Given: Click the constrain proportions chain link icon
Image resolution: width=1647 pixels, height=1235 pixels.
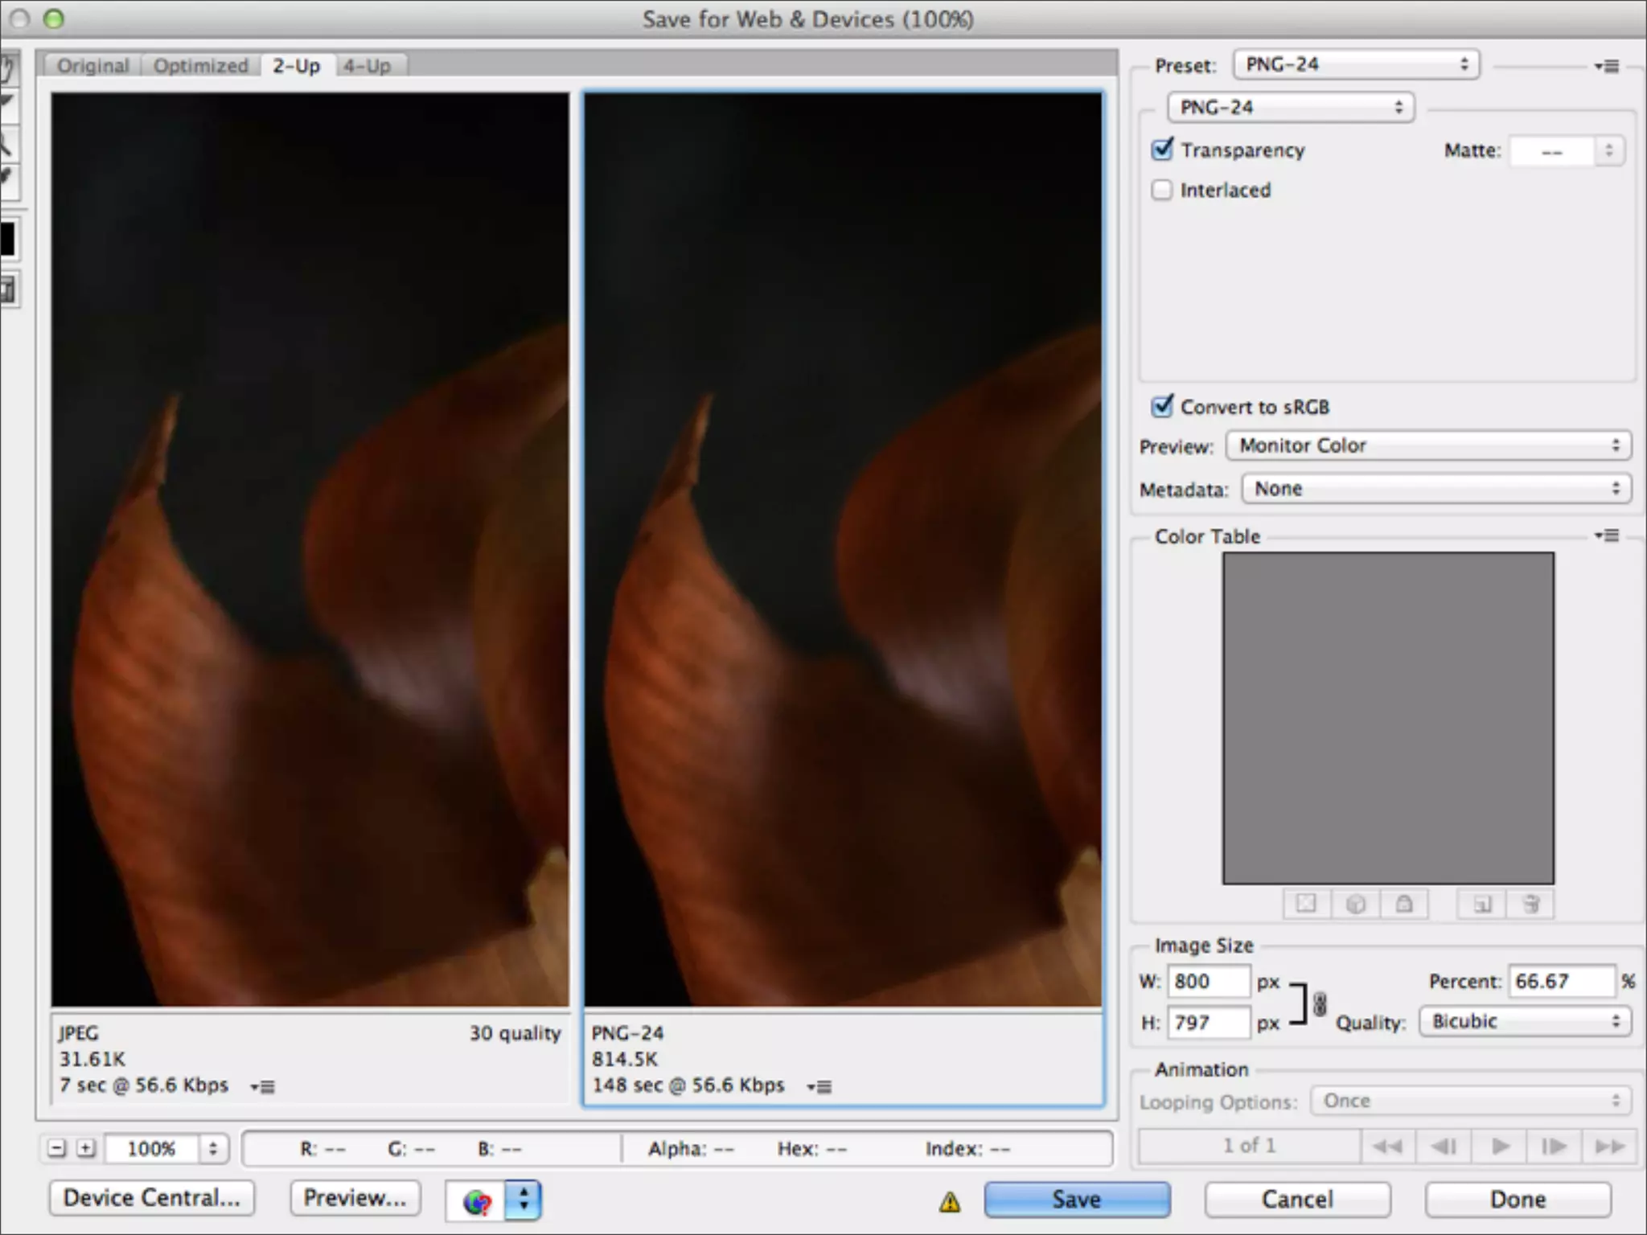Looking at the screenshot, I should (x=1320, y=1004).
